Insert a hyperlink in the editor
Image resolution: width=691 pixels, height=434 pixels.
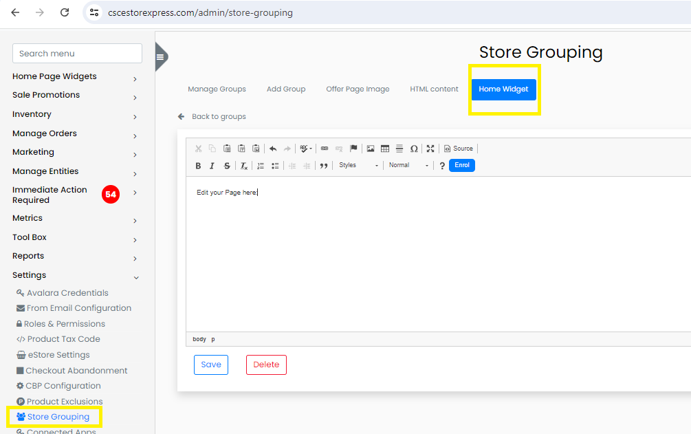coord(324,148)
